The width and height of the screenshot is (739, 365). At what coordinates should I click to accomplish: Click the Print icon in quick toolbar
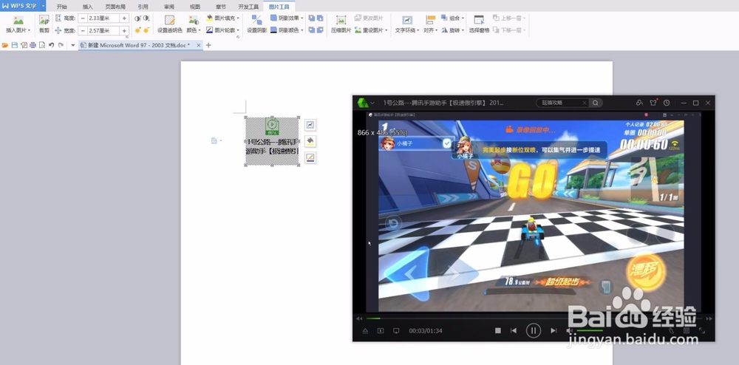[33, 45]
